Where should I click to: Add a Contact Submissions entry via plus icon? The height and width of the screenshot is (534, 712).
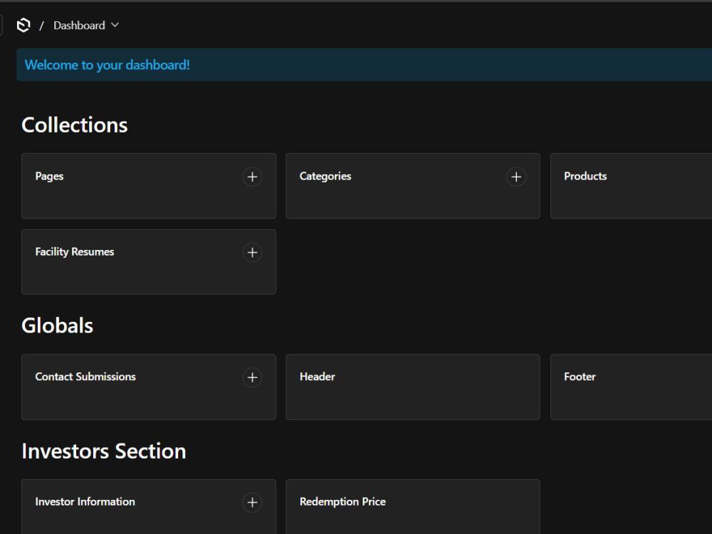[x=253, y=377]
